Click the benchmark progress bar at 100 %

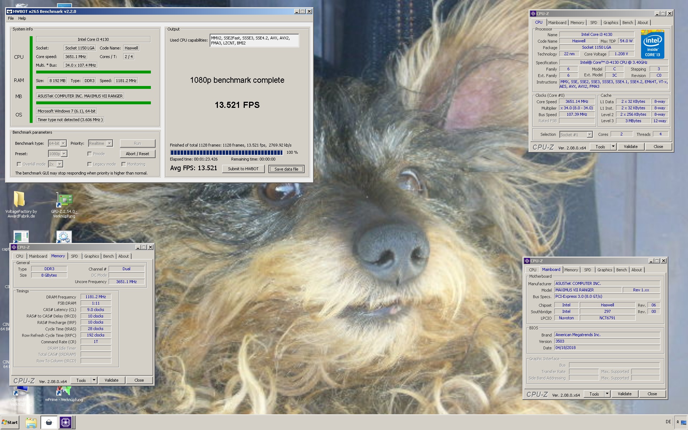[x=226, y=152]
